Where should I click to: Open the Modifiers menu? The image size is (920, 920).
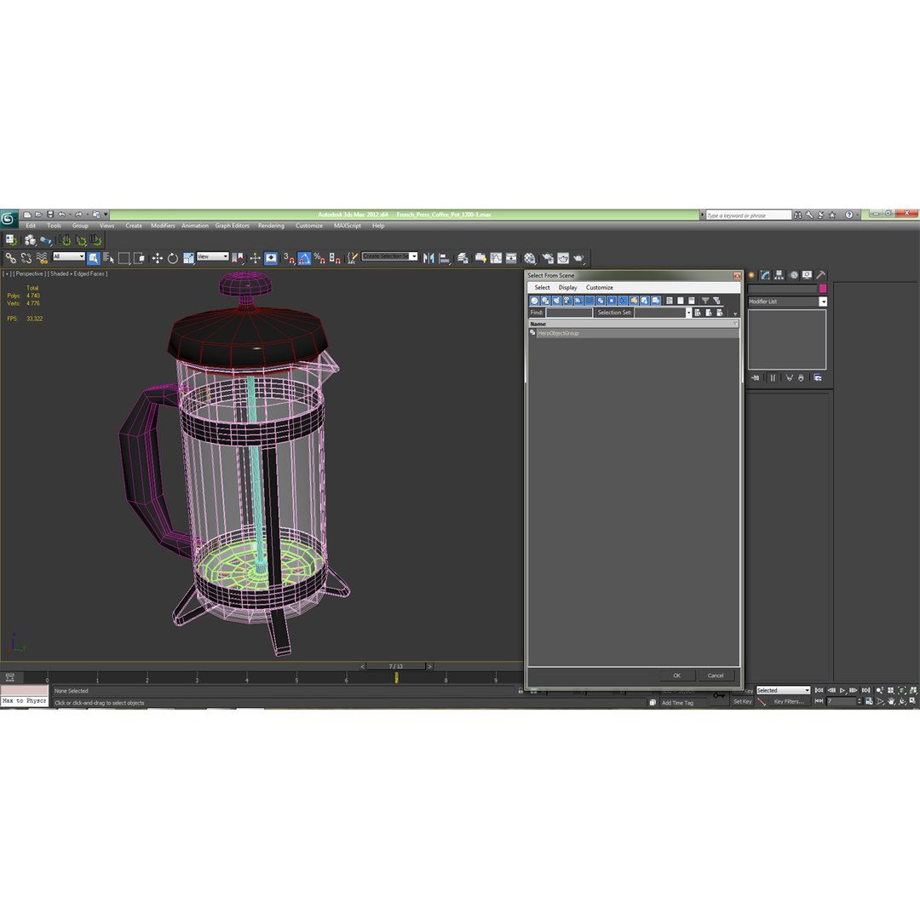(x=163, y=226)
